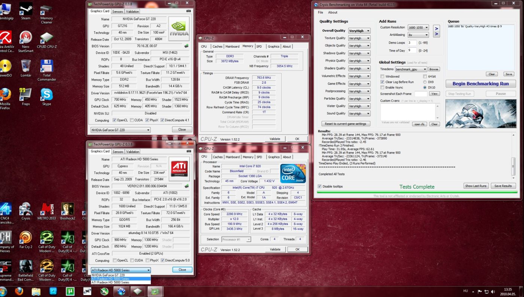Uncheck Clear Log Before Run
The height and width of the screenshot is (297, 524).
[x=382, y=82]
